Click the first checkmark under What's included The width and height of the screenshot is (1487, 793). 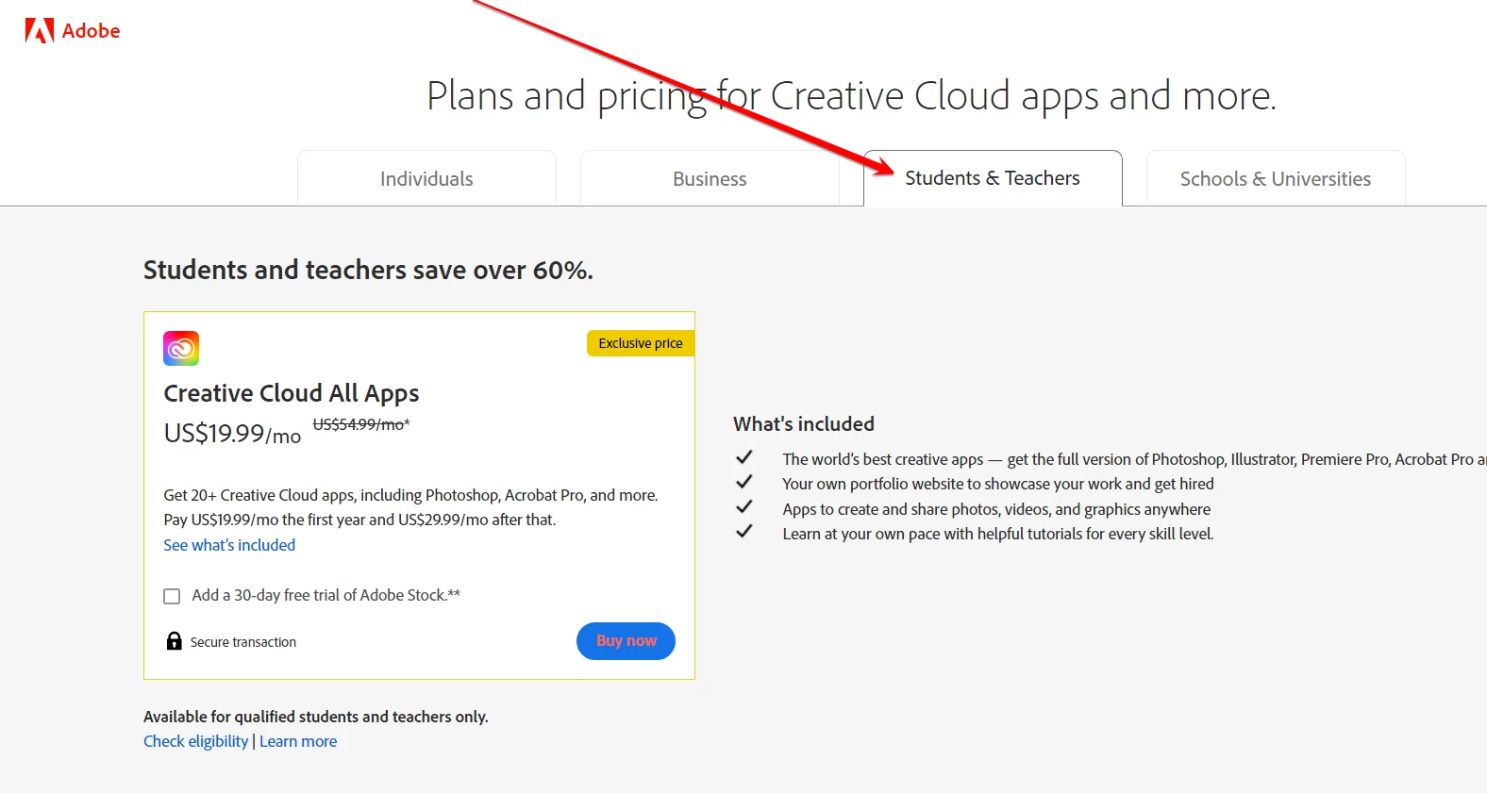[x=744, y=457]
